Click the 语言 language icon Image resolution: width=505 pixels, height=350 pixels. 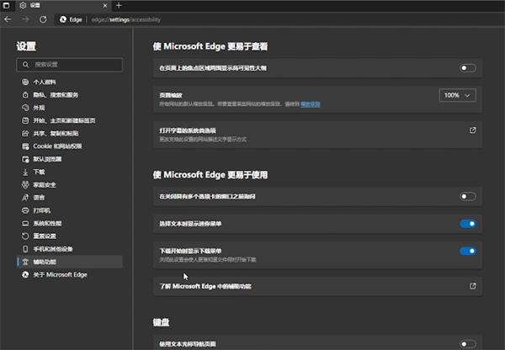click(25, 198)
